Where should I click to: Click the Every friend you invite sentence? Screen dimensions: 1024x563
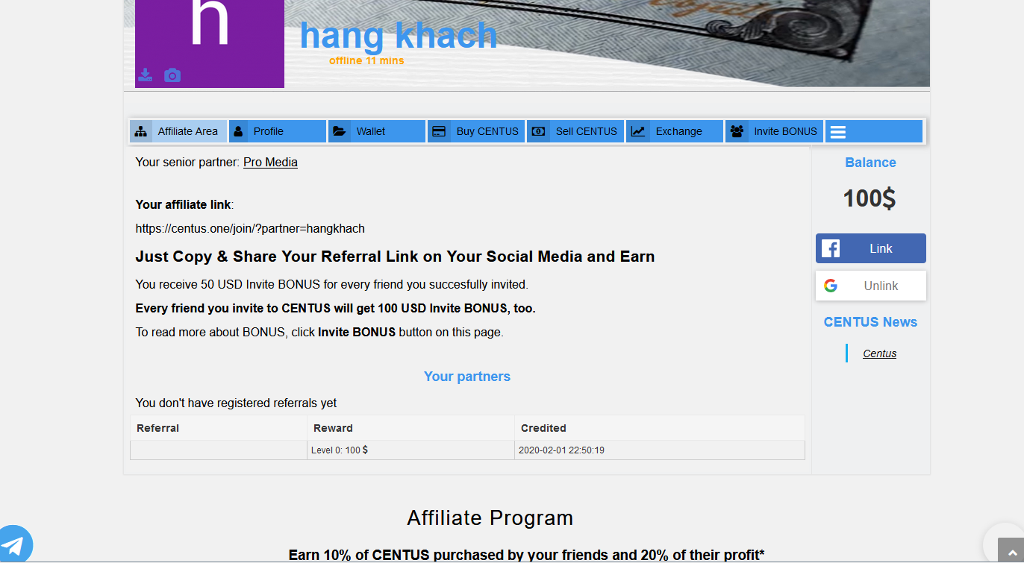(x=335, y=308)
